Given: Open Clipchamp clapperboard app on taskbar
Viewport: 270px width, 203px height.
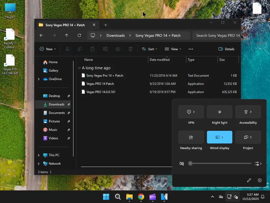Looking at the screenshot, I should coord(153,197).
